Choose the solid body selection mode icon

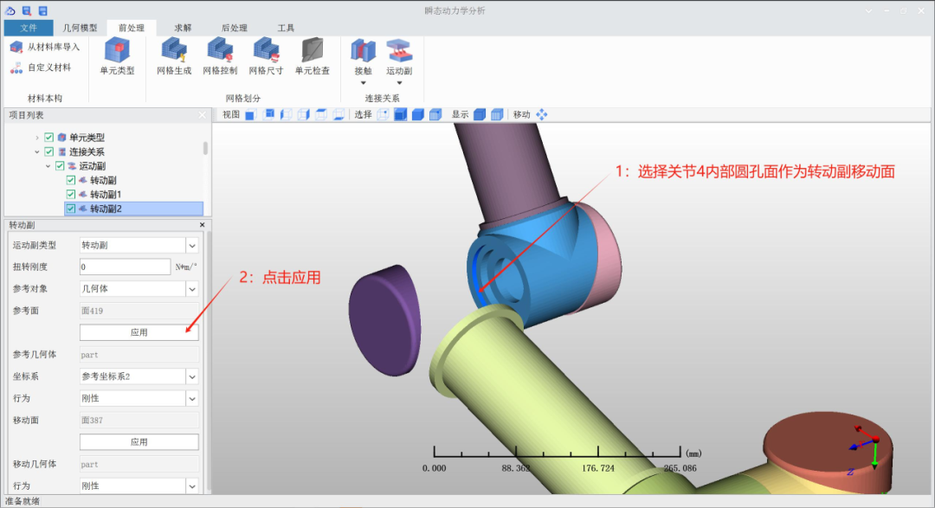pos(418,114)
